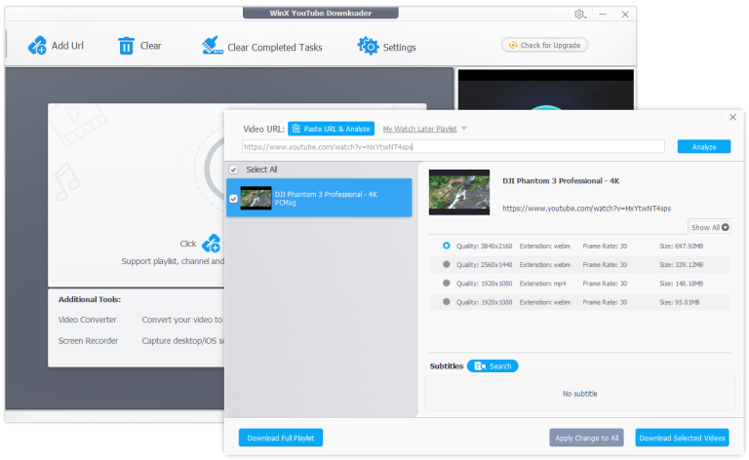Click the DJI Phantom 3 preview thumbnail

459,193
